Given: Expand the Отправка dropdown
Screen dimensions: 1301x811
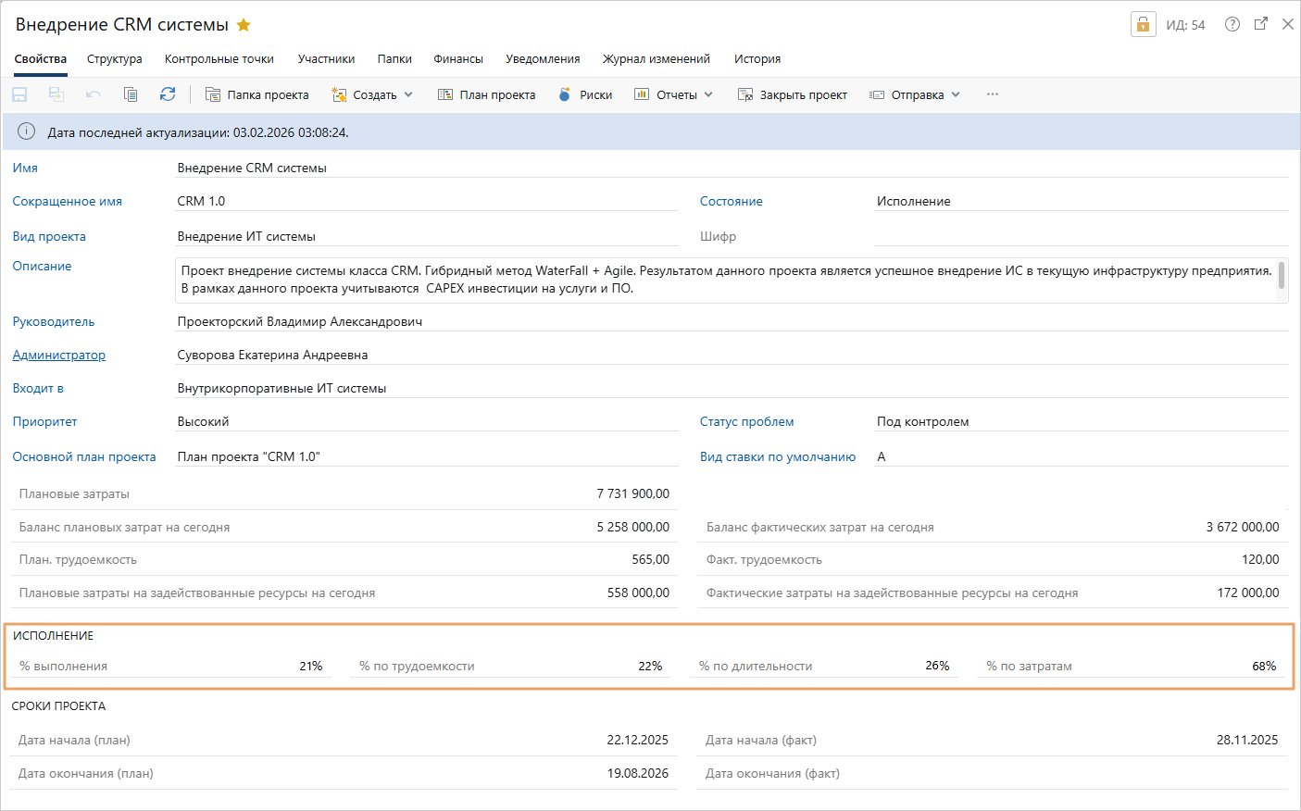Looking at the screenshot, I should point(915,94).
